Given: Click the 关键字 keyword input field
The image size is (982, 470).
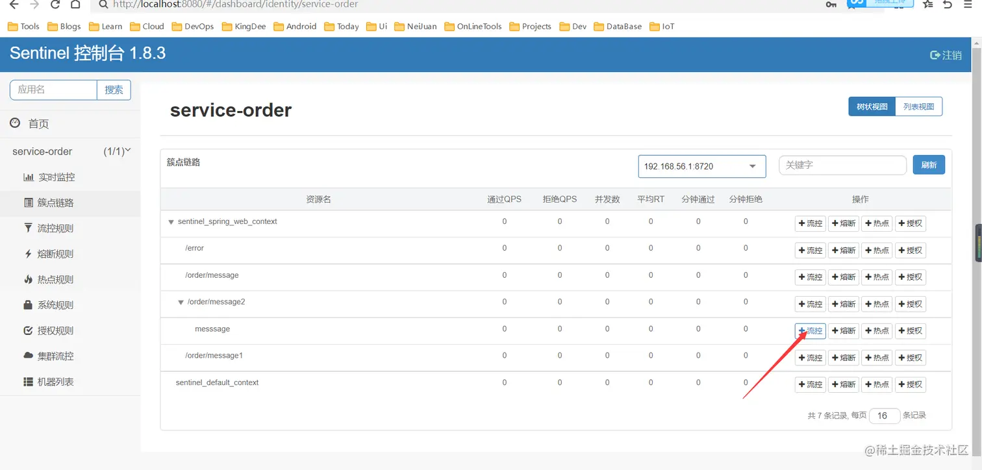Looking at the screenshot, I should (x=842, y=166).
